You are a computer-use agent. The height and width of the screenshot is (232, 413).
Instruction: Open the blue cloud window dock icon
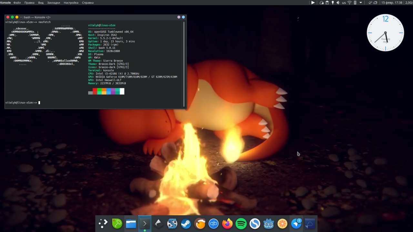310,223
